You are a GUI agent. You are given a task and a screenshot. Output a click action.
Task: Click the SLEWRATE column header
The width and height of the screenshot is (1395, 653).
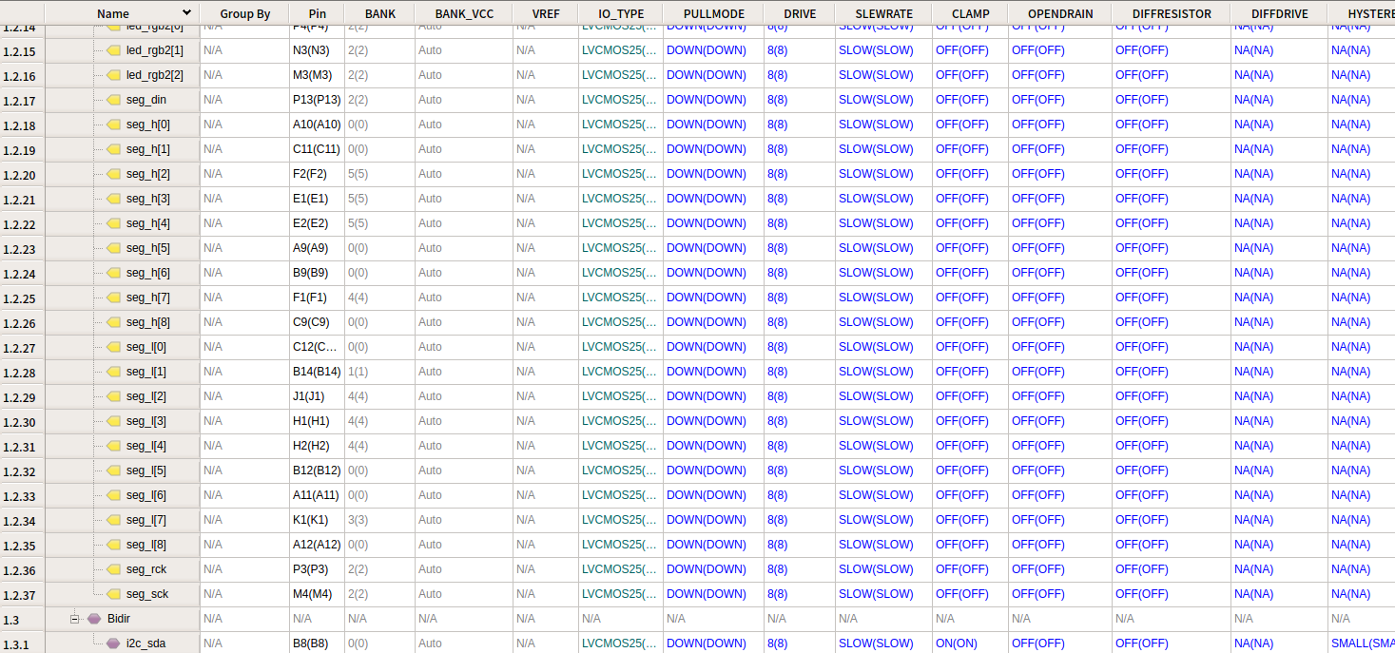tap(883, 14)
